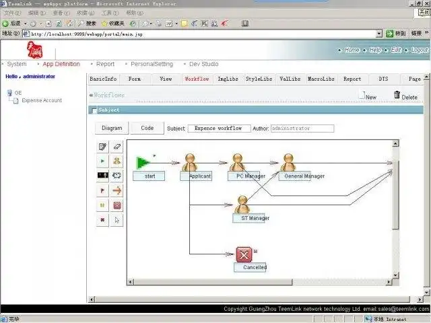431x323 pixels.
Task: Follow the Home link
Action: 352,50
